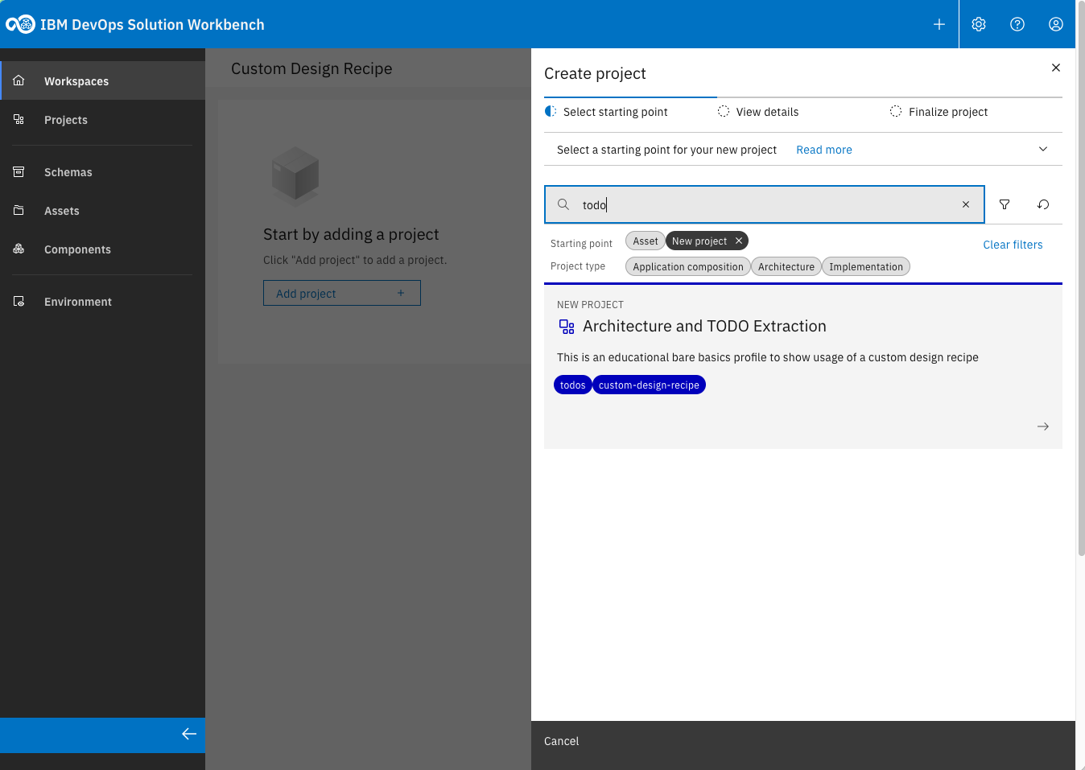Toggle the filter funnel icon
This screenshot has width=1085, height=770.
(x=1005, y=204)
